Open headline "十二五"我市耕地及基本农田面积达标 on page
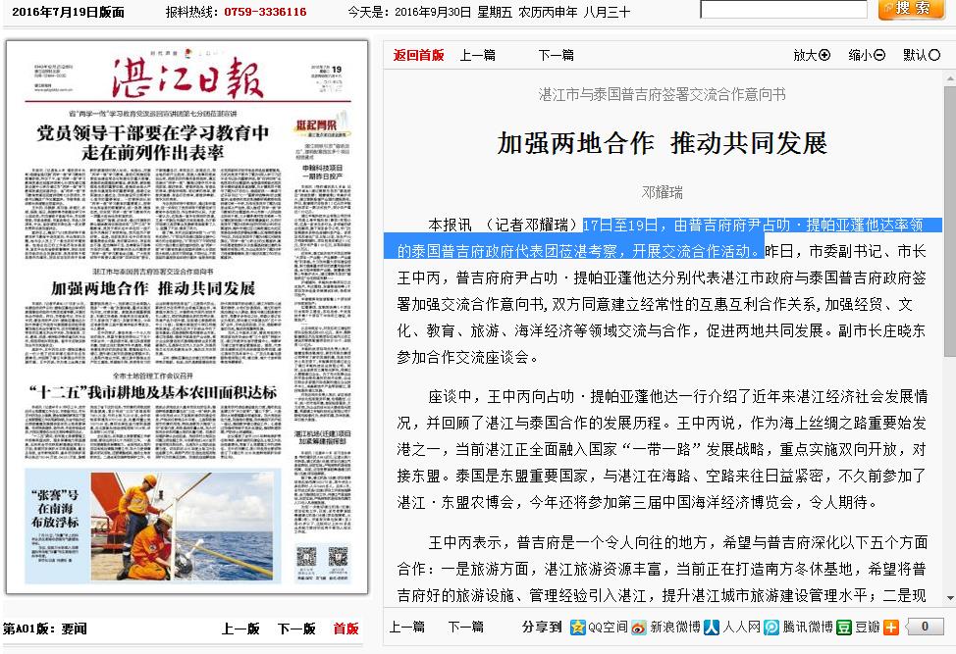The width and height of the screenshot is (956, 654). (x=152, y=392)
